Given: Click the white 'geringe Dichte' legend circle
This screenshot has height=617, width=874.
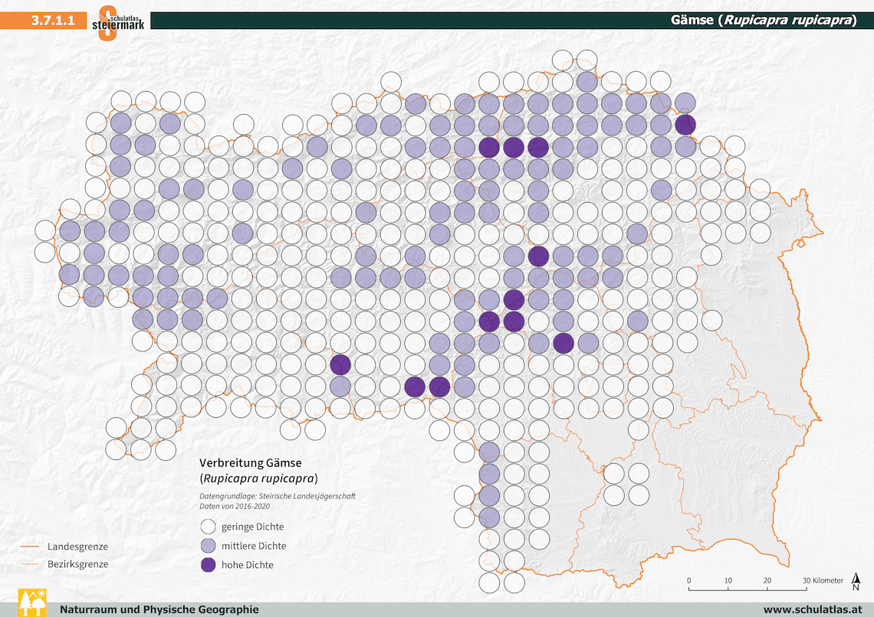Looking at the screenshot, I should 208,527.
